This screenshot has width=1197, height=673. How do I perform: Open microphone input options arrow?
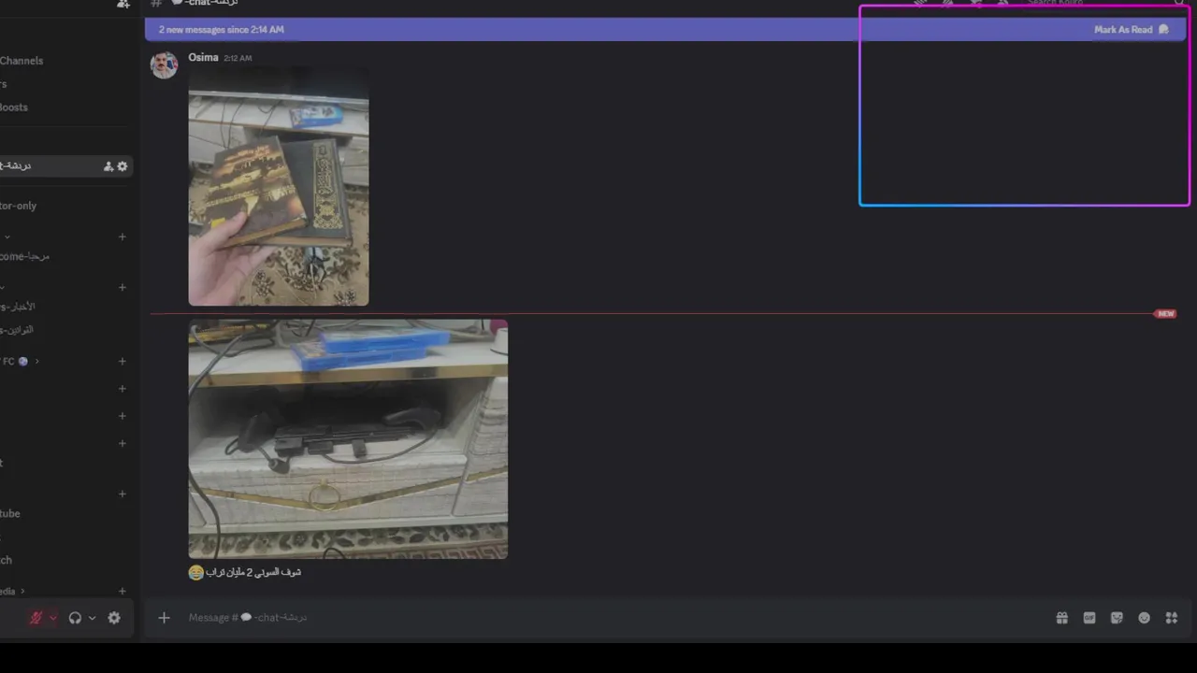coord(53,618)
